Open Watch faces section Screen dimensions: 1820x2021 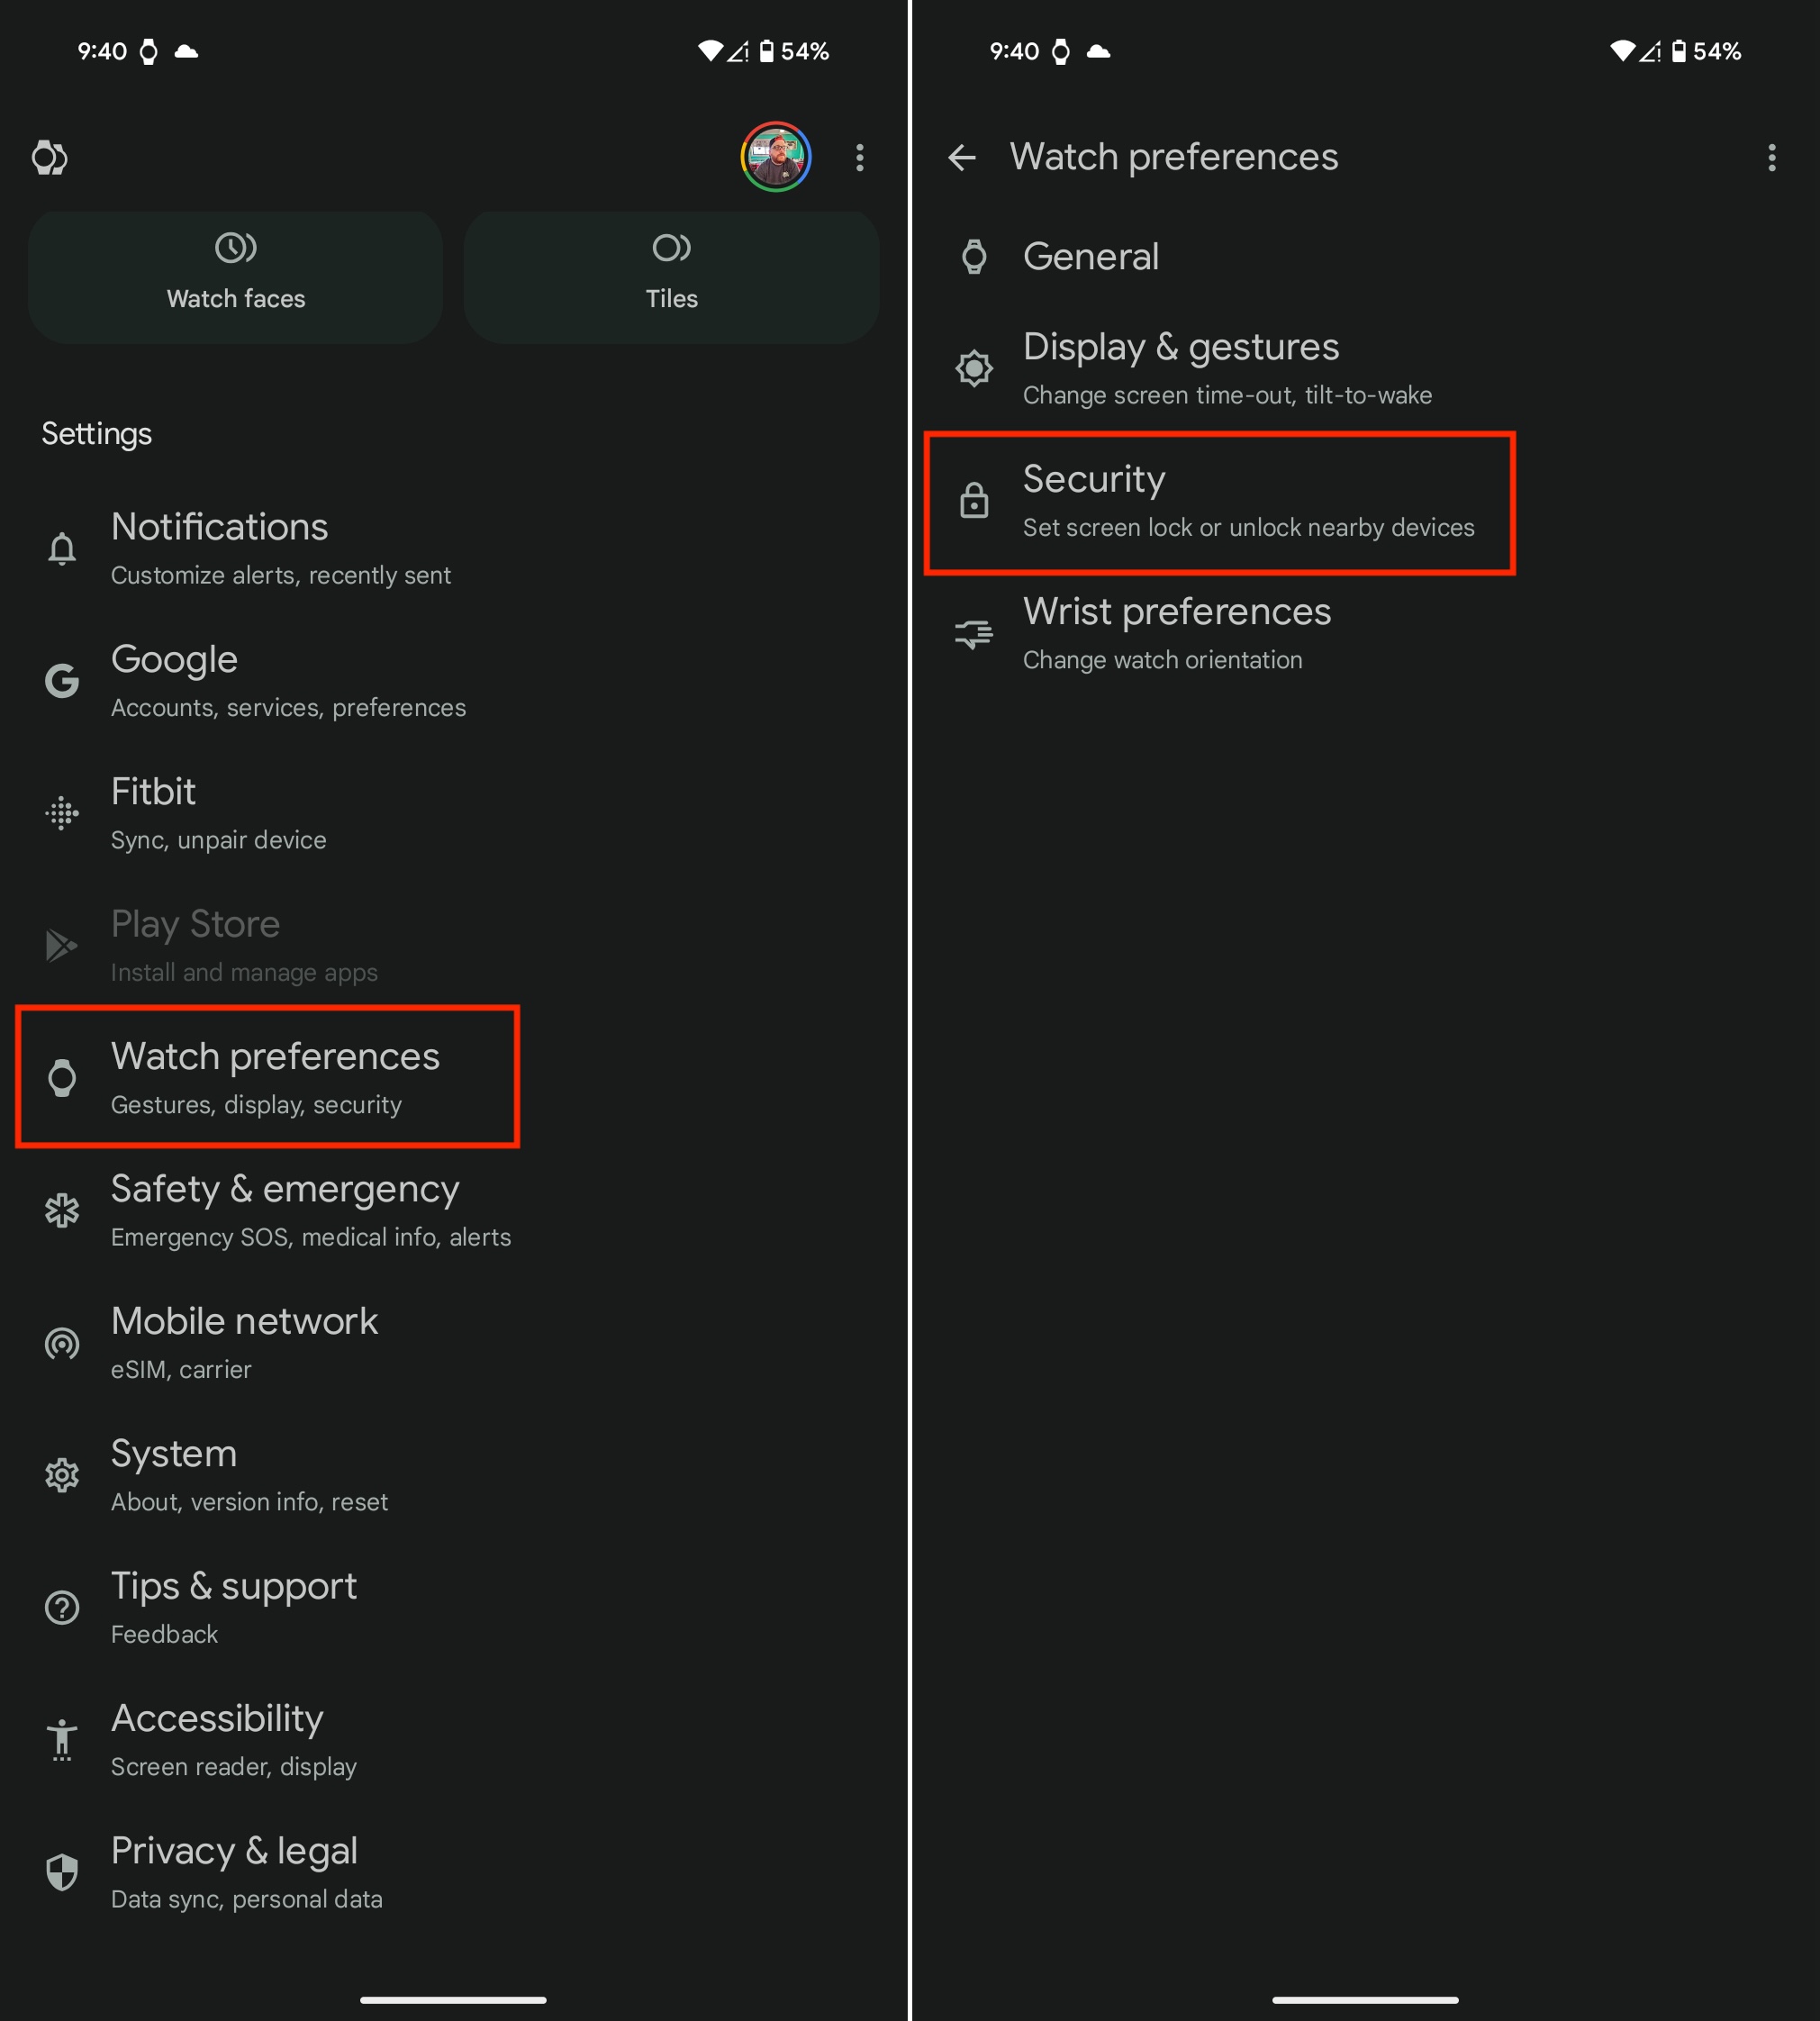(237, 272)
